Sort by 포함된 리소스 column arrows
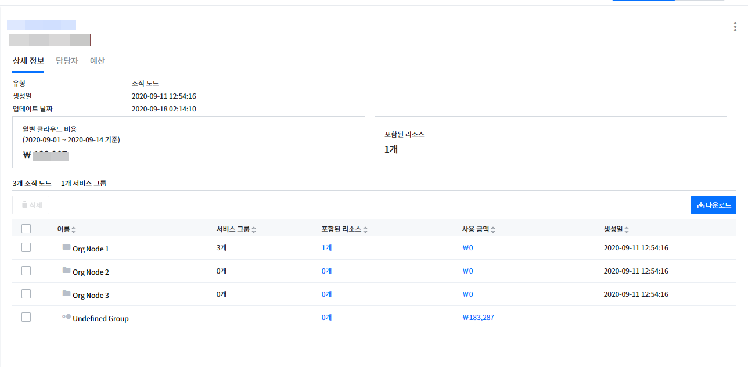This screenshot has height=367, width=748. (x=365, y=230)
